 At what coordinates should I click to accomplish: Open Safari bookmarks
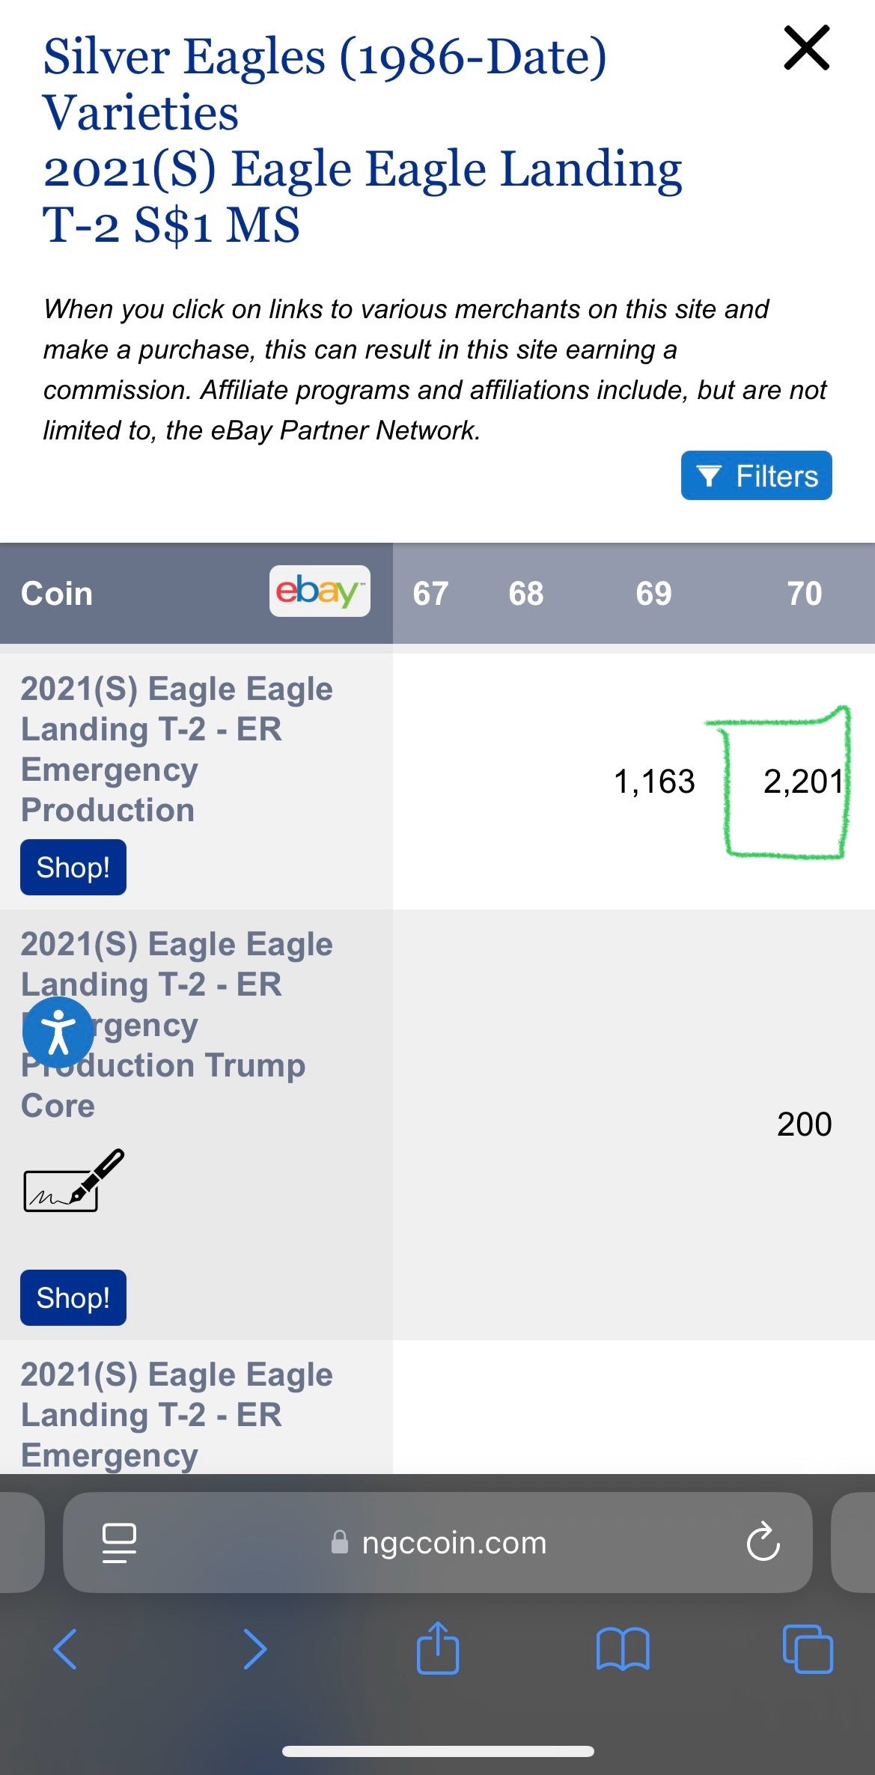[x=623, y=1649]
